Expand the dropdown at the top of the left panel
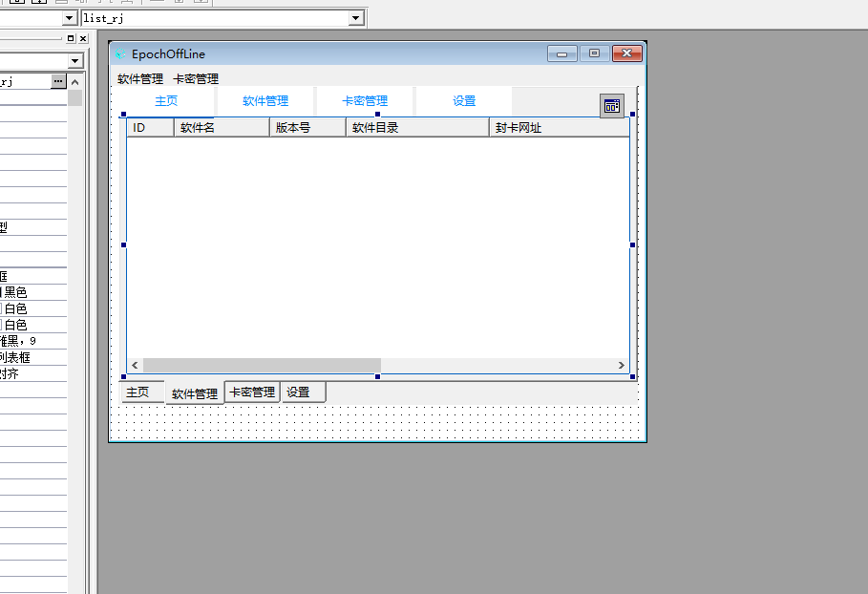The height and width of the screenshot is (594, 868). 74,60
